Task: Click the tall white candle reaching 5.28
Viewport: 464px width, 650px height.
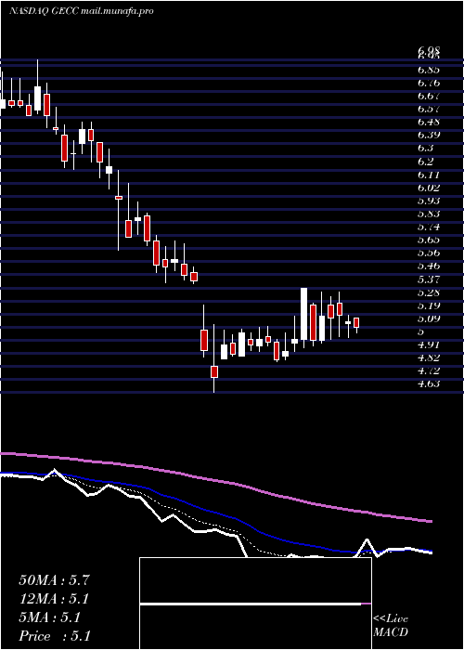Action: pos(304,314)
